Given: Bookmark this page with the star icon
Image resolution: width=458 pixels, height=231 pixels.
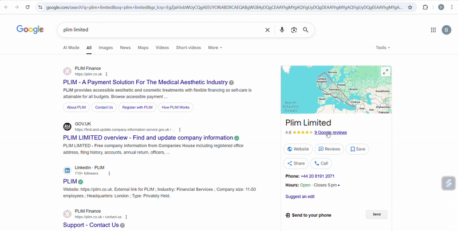Looking at the screenshot, I should [x=410, y=7].
